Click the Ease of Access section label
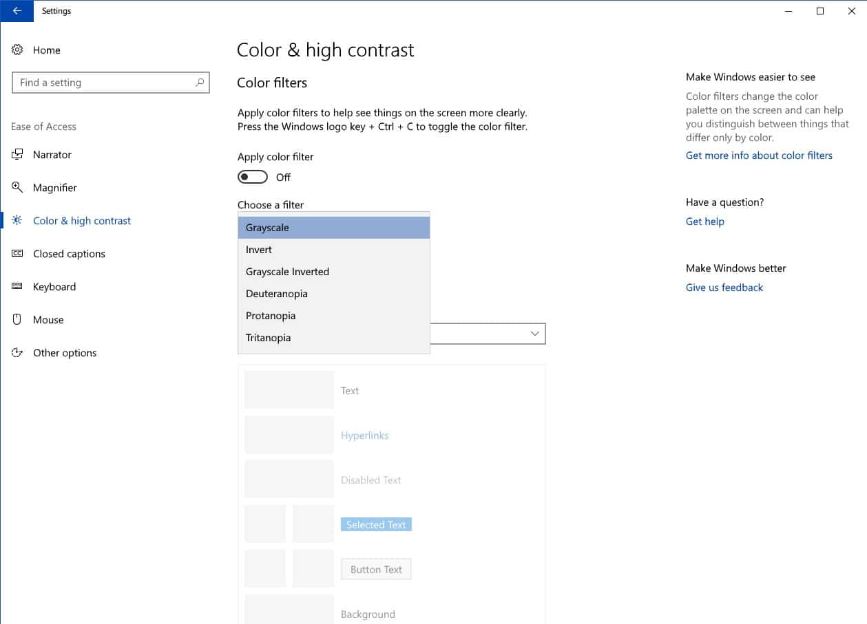The height and width of the screenshot is (624, 867). pos(43,127)
